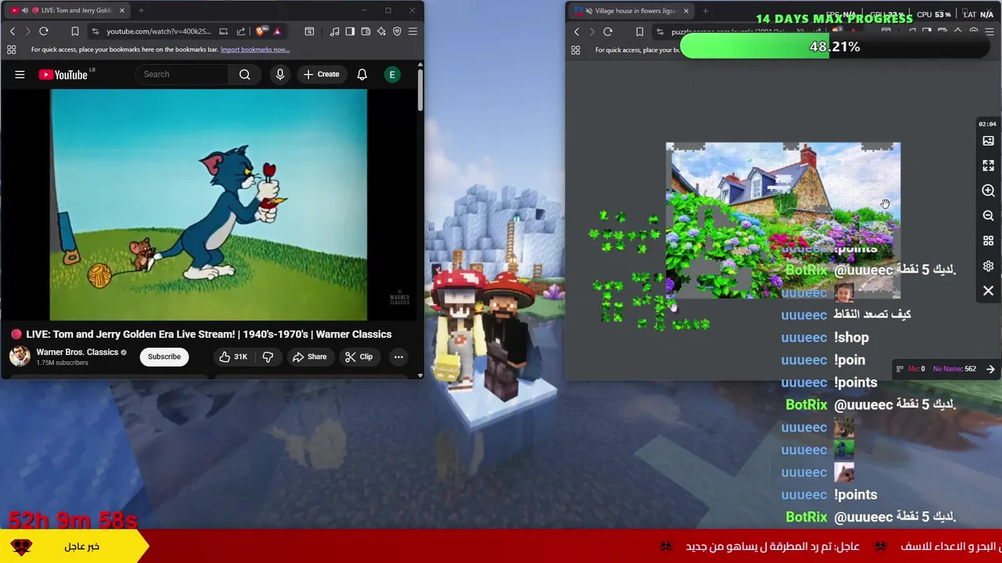
Task: Open the browser hamburger menu in YouTube window
Action: pos(413,31)
